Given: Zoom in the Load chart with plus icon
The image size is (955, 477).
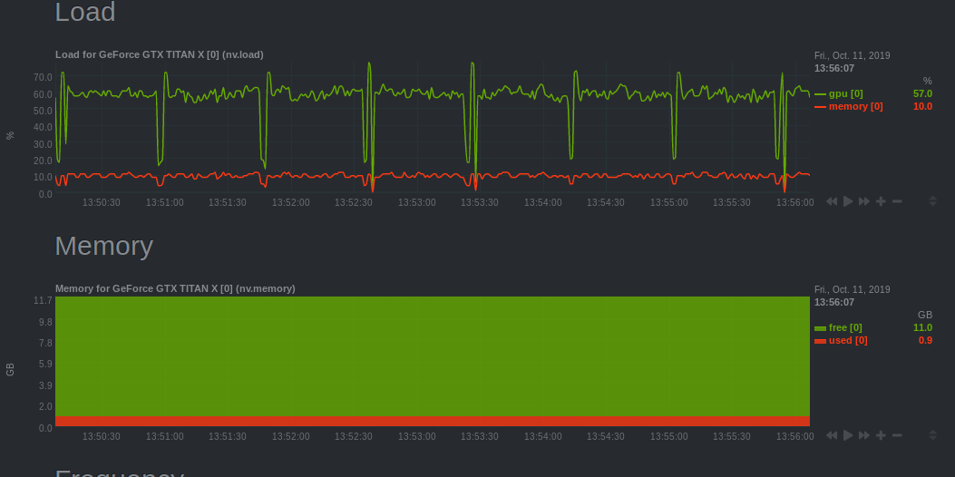Looking at the screenshot, I should tap(881, 201).
